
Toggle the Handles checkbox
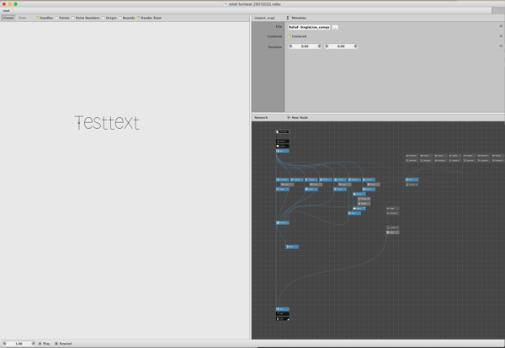(x=37, y=18)
